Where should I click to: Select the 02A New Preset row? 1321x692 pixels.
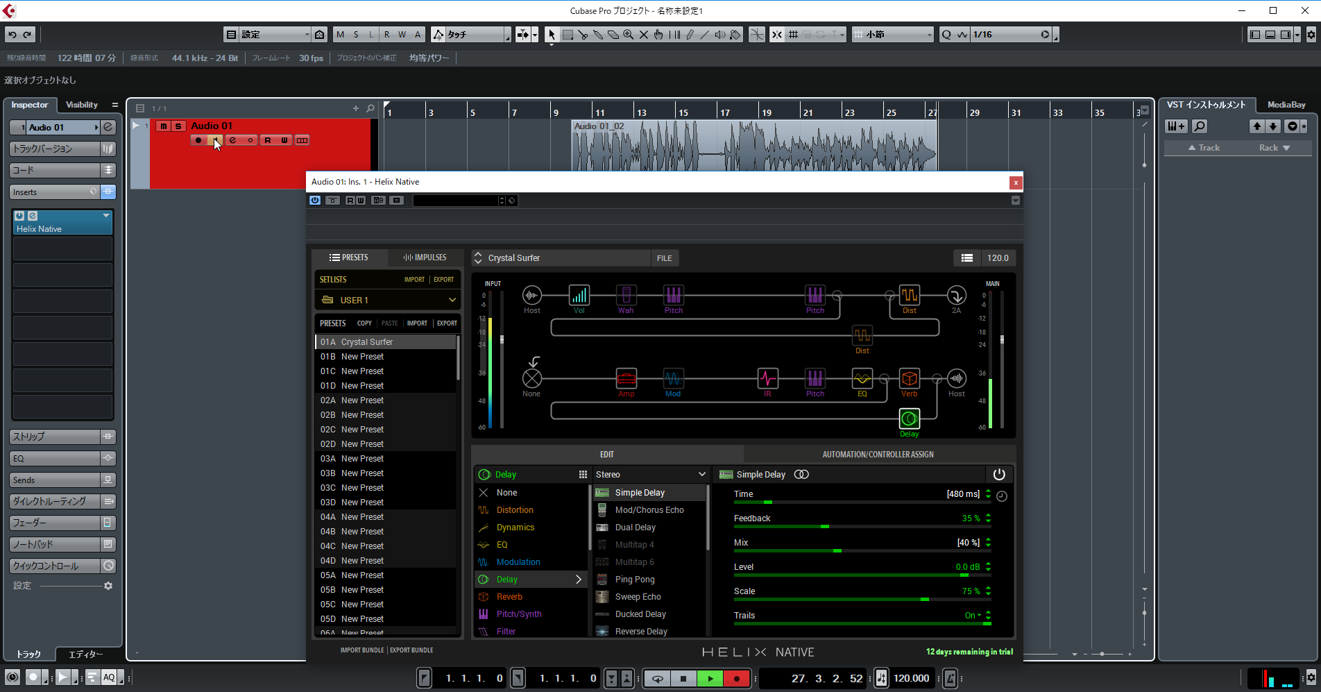click(386, 400)
